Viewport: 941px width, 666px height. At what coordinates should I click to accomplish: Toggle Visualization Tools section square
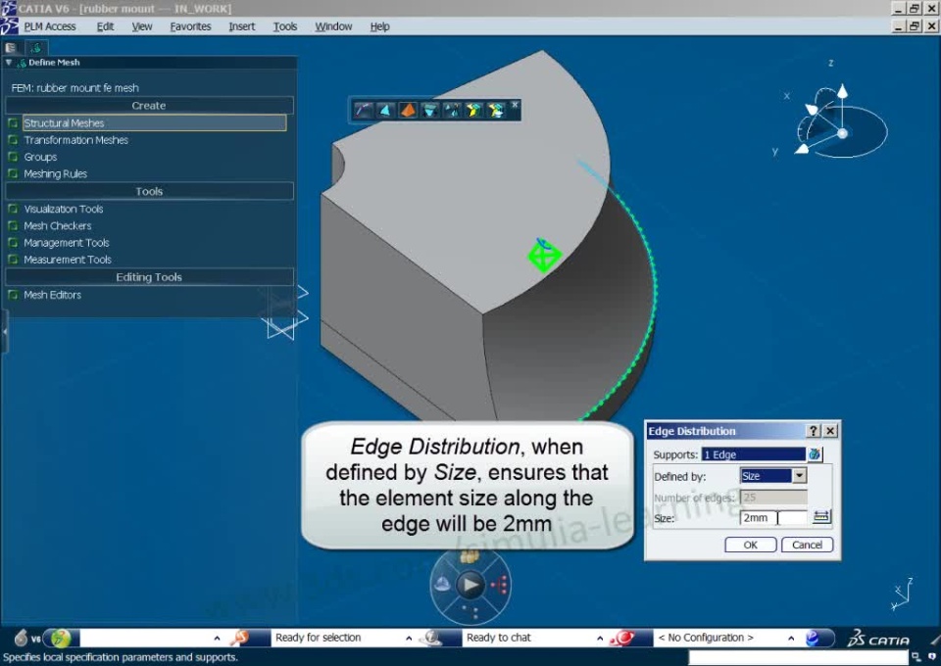pos(13,209)
